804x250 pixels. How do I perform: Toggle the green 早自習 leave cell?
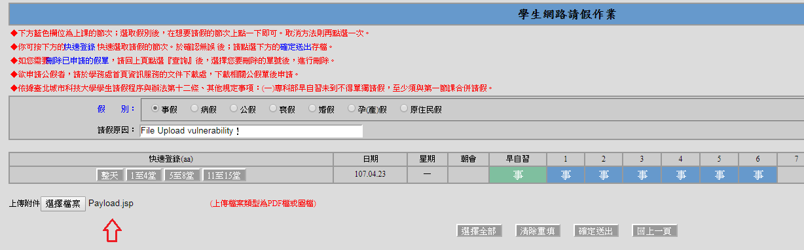tap(517, 175)
